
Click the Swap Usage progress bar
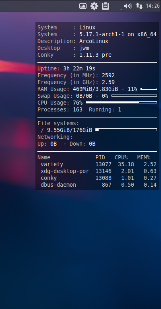(x=134, y=96)
